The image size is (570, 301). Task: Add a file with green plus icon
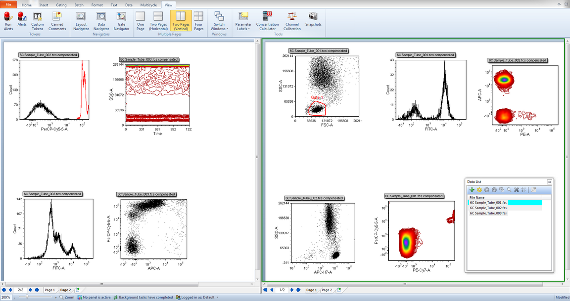[x=472, y=190]
